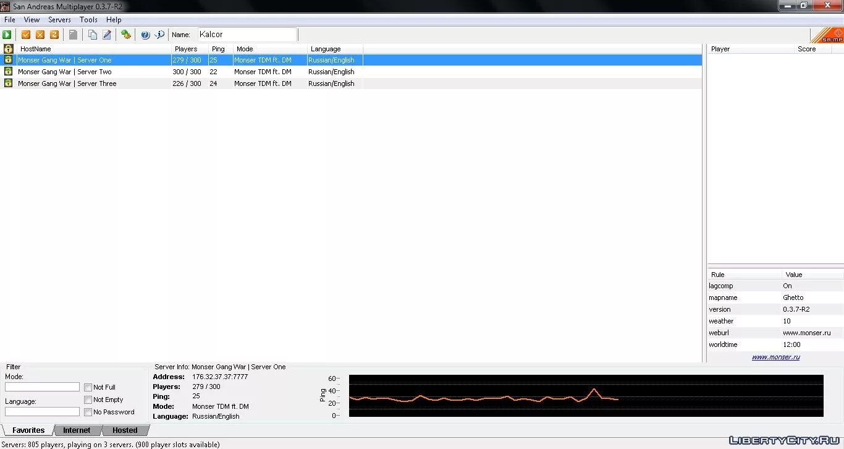
Task: Click the Value column header
Action: pos(812,275)
